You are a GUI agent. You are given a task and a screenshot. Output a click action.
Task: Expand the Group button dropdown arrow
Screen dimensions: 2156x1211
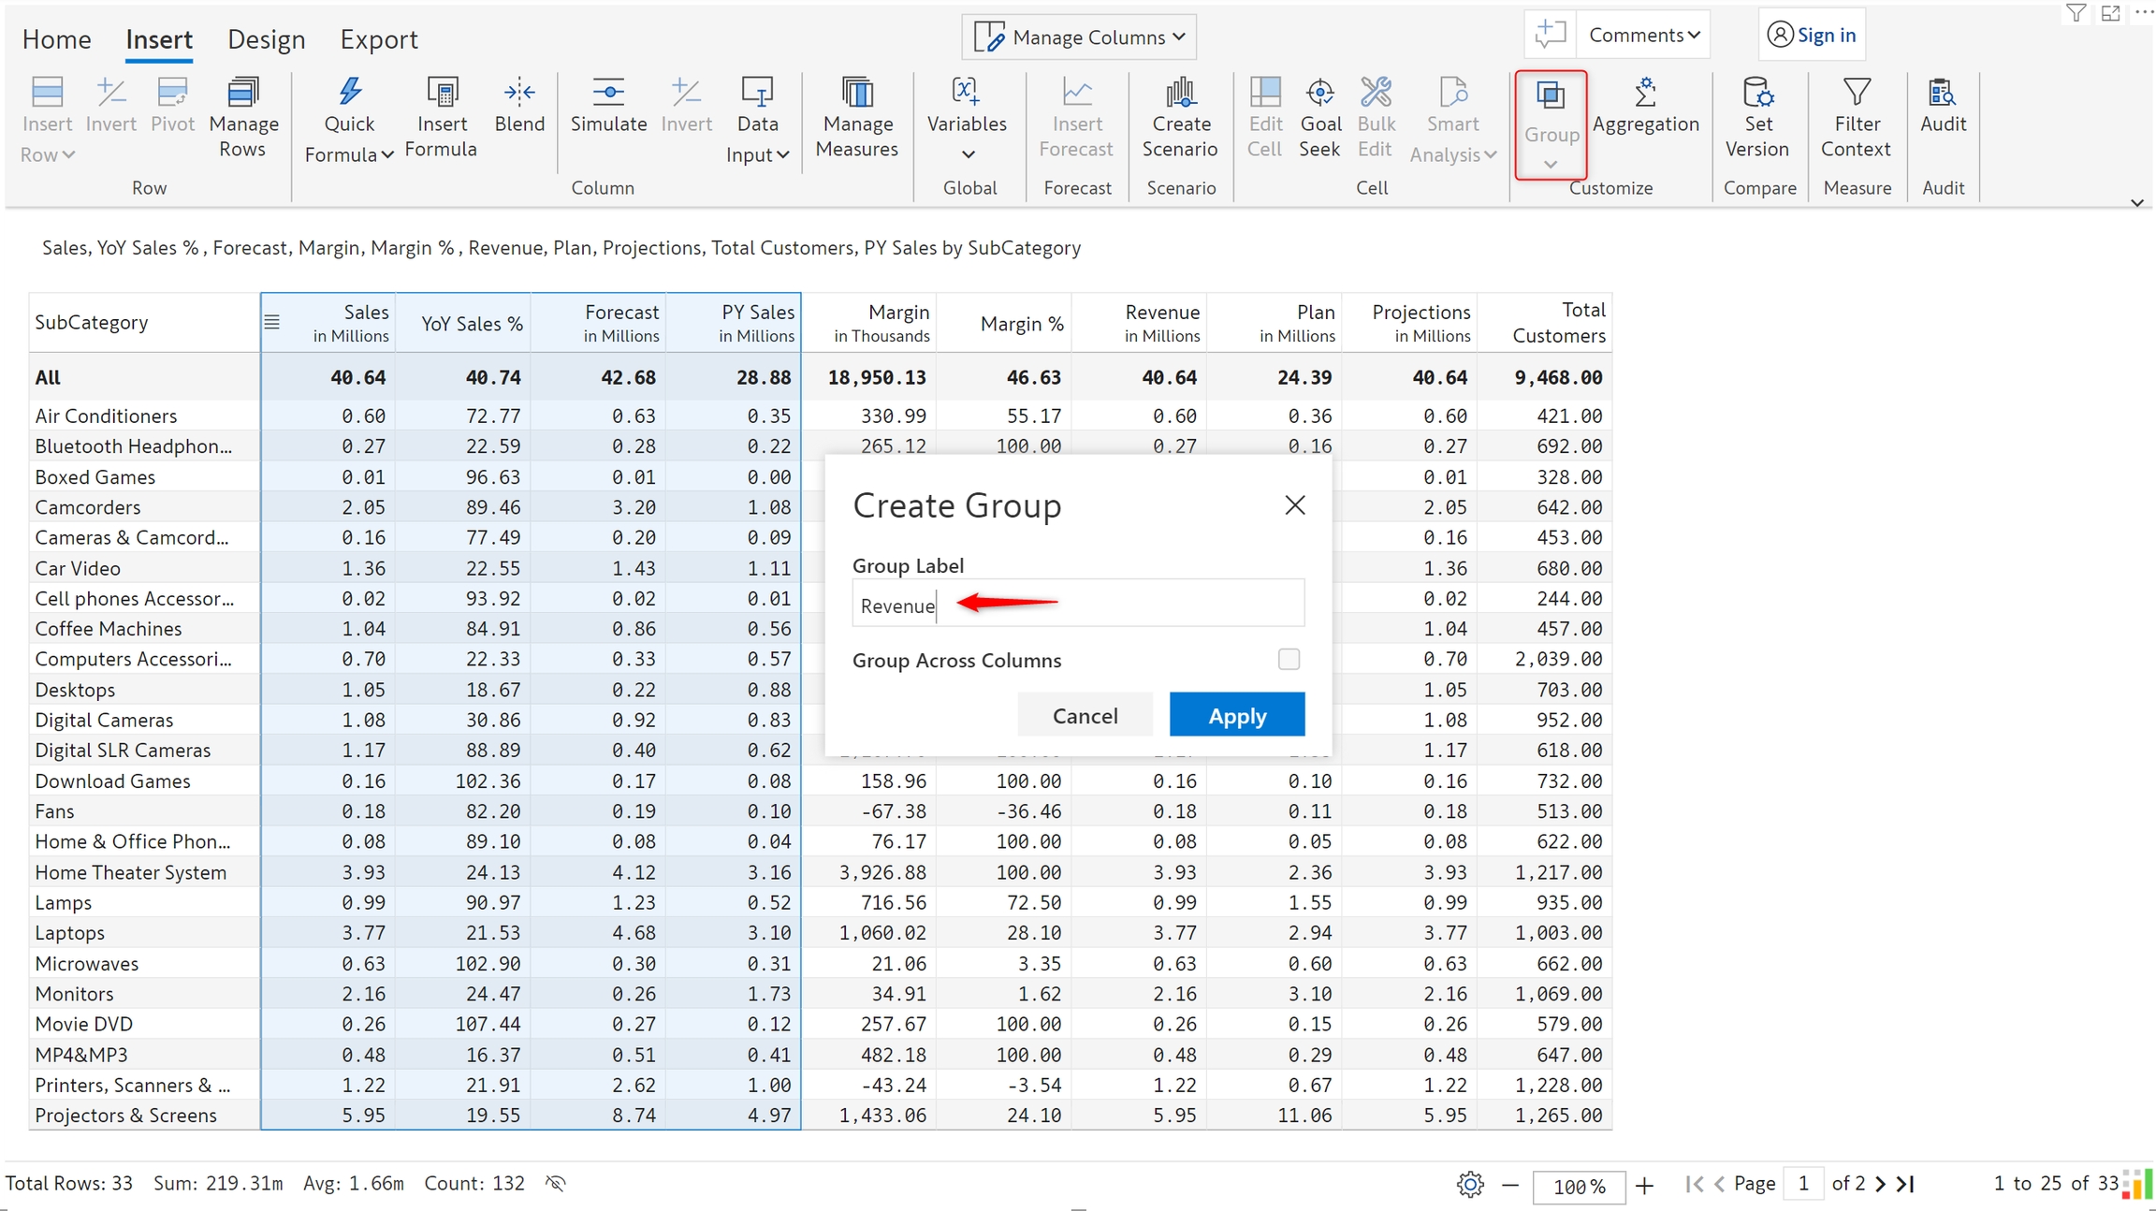(1551, 165)
